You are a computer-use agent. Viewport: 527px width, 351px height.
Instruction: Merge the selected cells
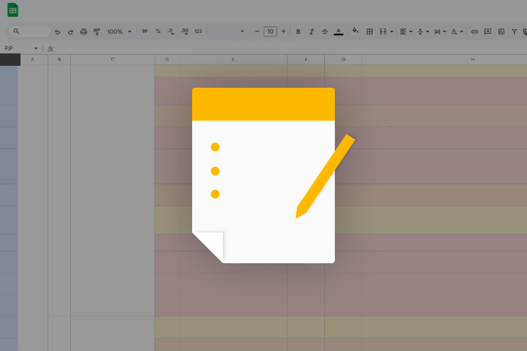(383, 32)
